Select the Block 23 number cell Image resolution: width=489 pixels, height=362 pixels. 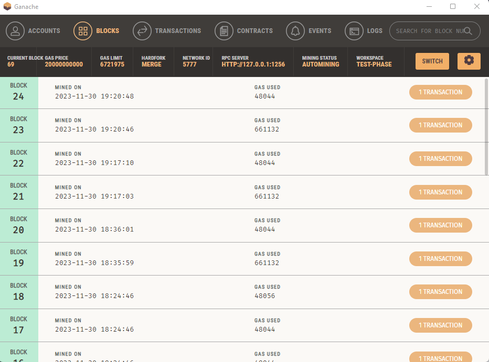pos(19,125)
